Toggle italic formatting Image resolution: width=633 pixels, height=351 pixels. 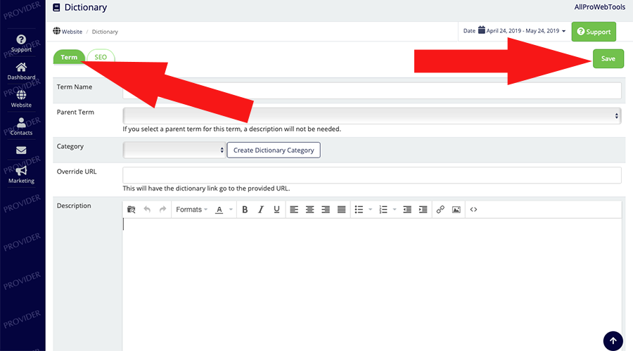point(261,209)
